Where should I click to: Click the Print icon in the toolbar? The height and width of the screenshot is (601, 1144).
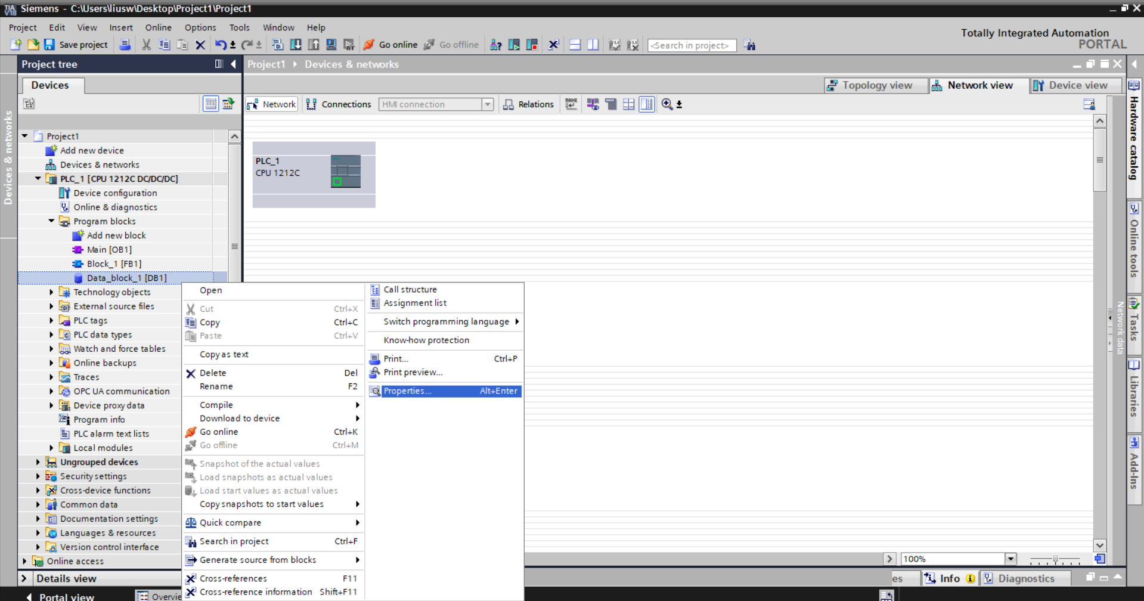click(x=125, y=45)
